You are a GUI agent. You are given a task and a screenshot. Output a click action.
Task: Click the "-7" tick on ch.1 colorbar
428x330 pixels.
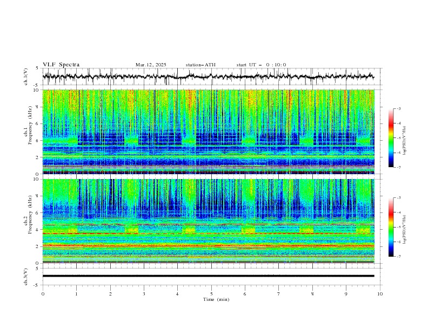click(398, 167)
